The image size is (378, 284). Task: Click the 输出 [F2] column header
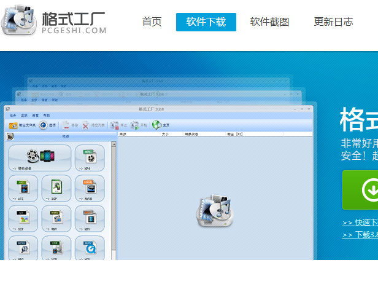pyautogui.click(x=254, y=134)
